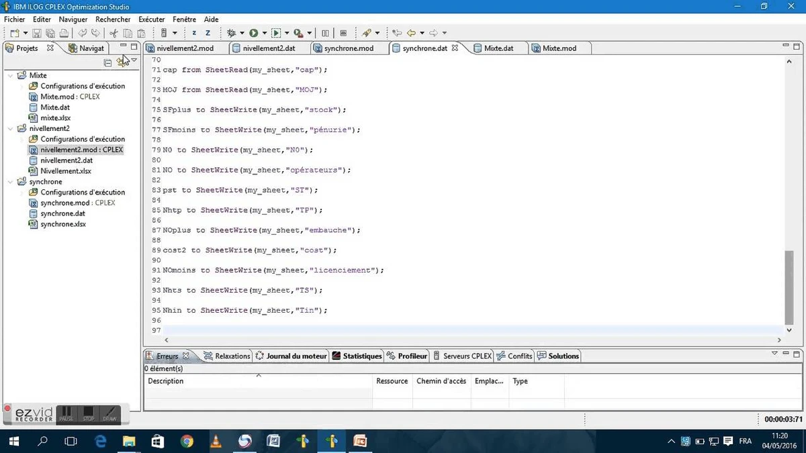This screenshot has height=453, width=806.
Task: Open Google Chrome from the taskbar
Action: [187, 441]
